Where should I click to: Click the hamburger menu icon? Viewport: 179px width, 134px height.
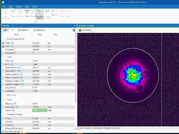[4, 6]
